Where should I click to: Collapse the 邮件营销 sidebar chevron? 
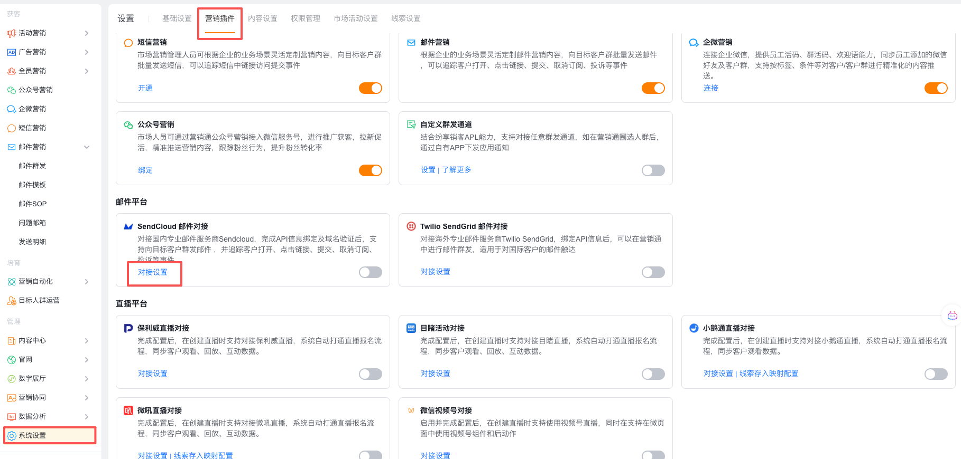tap(87, 147)
